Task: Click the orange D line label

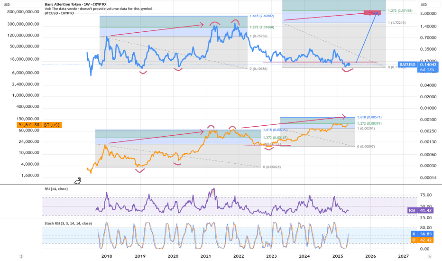Action: tap(414, 240)
